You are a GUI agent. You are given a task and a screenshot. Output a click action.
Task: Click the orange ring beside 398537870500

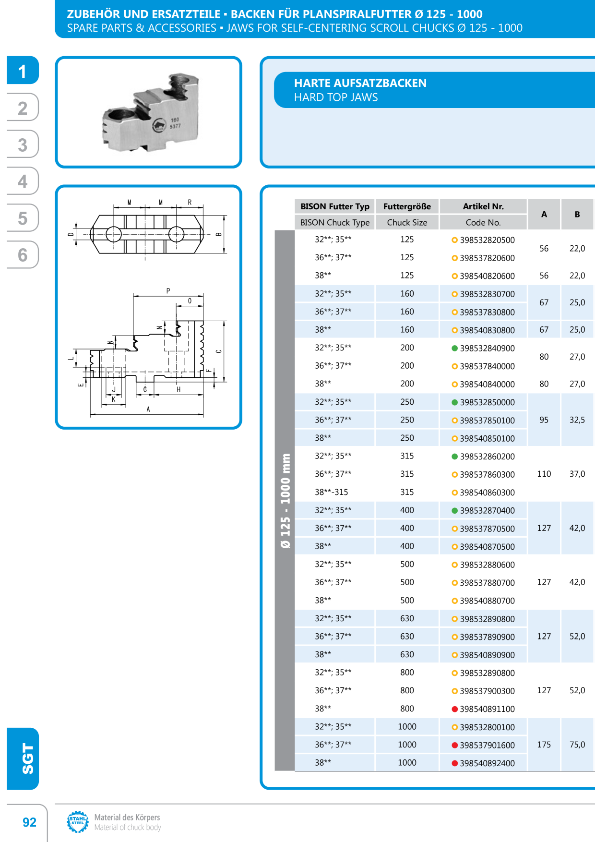tap(454, 529)
